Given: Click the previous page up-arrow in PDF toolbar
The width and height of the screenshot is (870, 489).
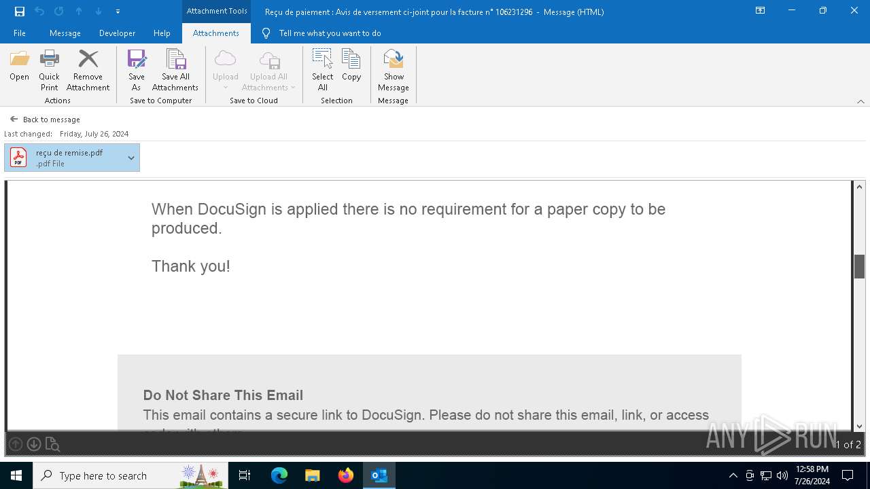Looking at the screenshot, I should pyautogui.click(x=16, y=445).
